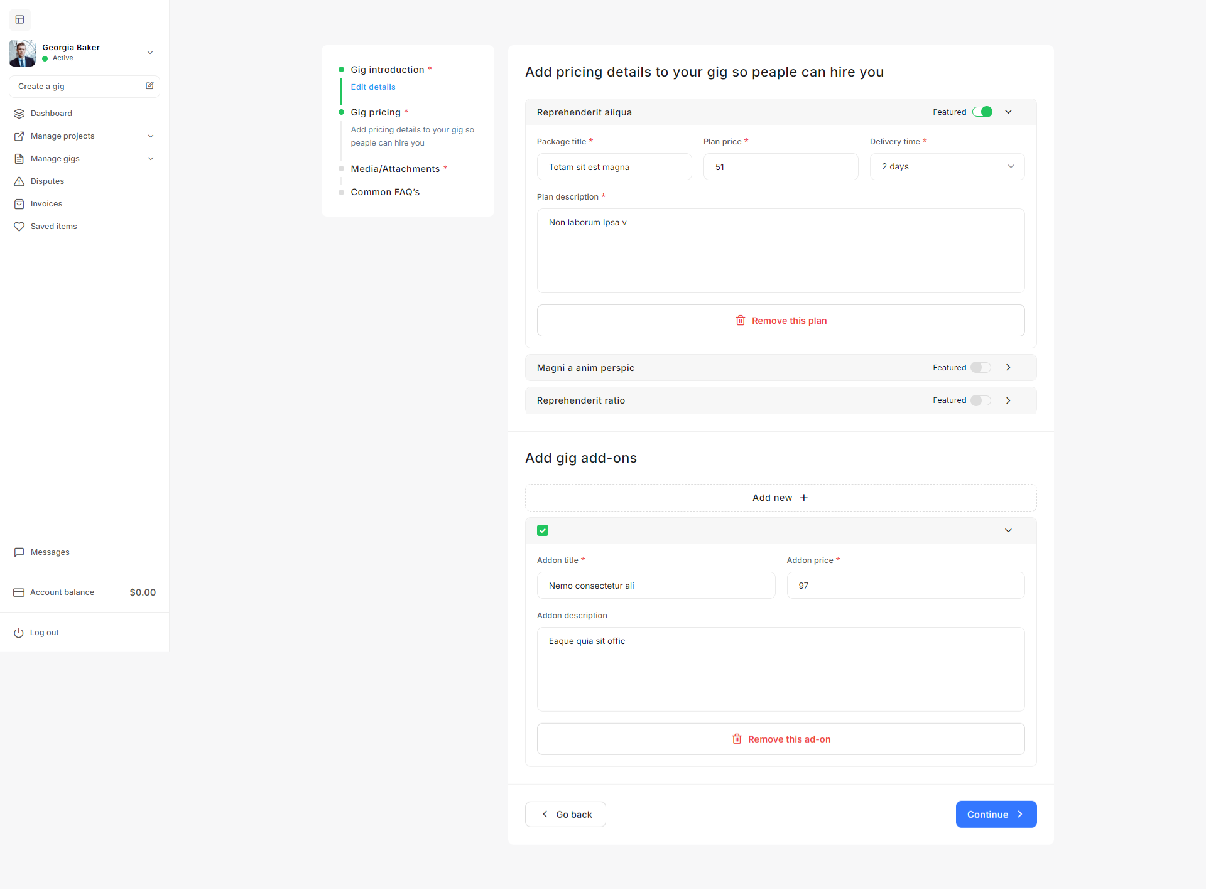
Task: Click the Disputes warning triangle icon
Action: click(x=19, y=181)
